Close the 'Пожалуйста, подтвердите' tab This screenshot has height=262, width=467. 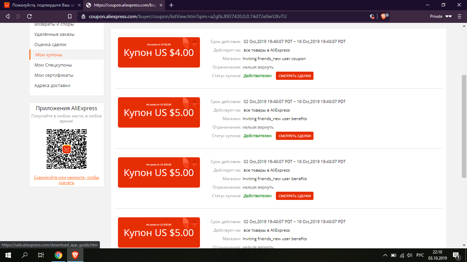point(79,5)
